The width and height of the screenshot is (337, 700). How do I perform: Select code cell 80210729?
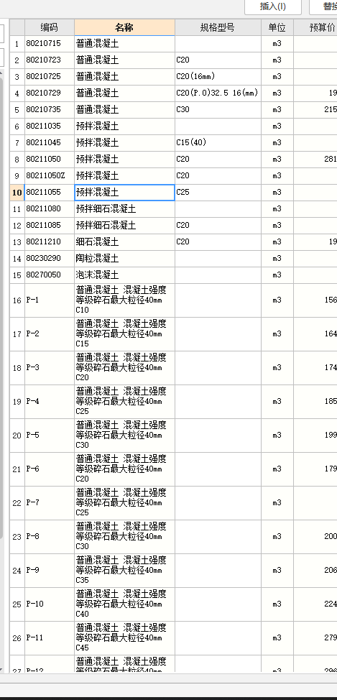(x=49, y=93)
